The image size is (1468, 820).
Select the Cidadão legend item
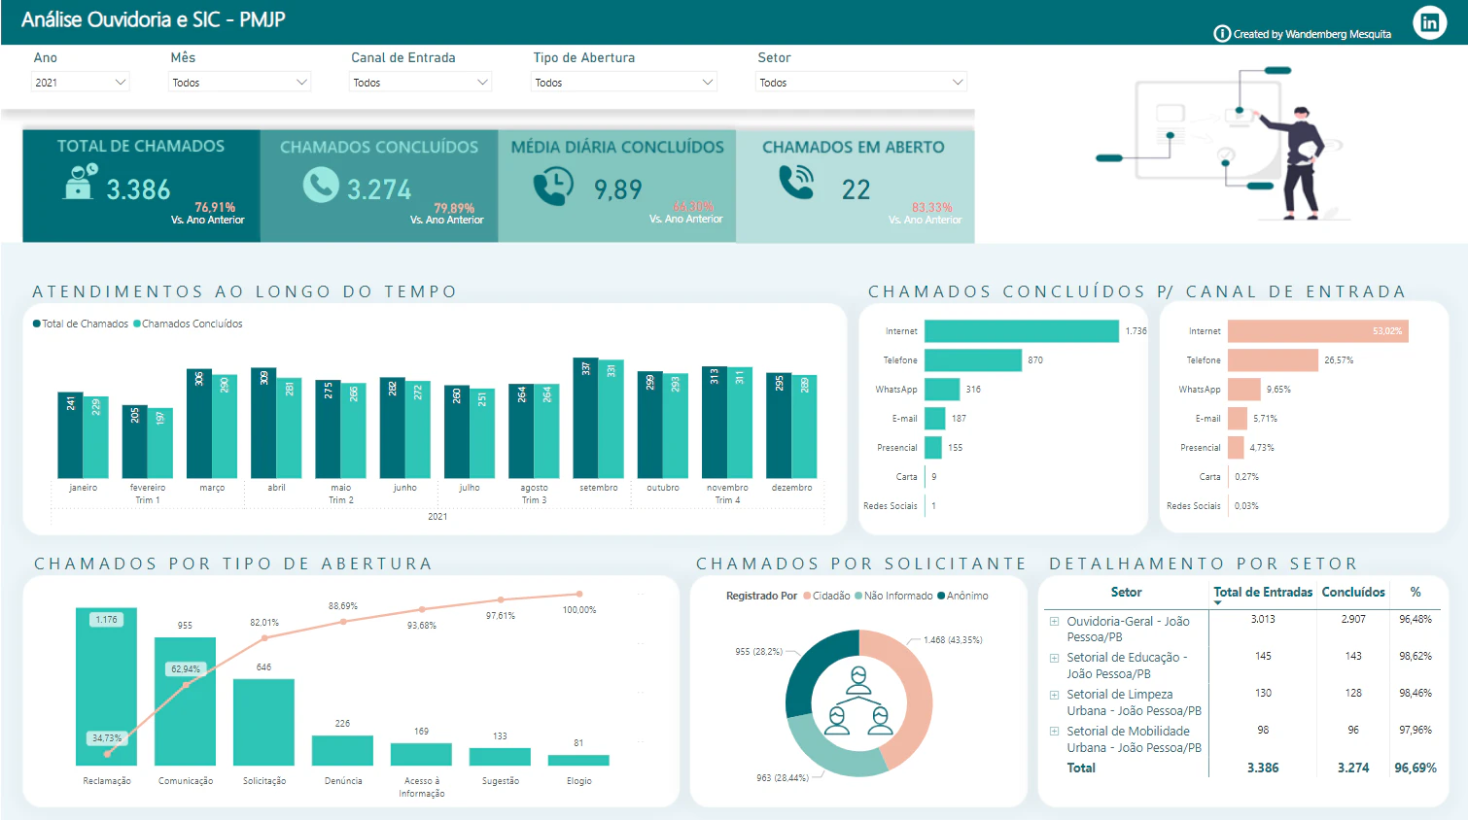click(826, 596)
